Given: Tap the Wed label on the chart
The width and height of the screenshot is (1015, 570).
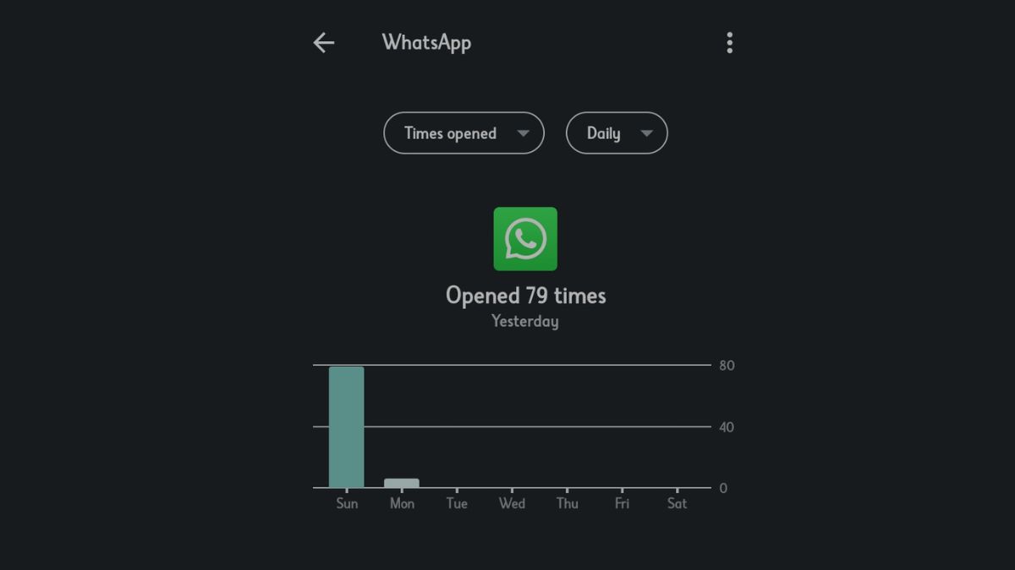Looking at the screenshot, I should [x=512, y=503].
